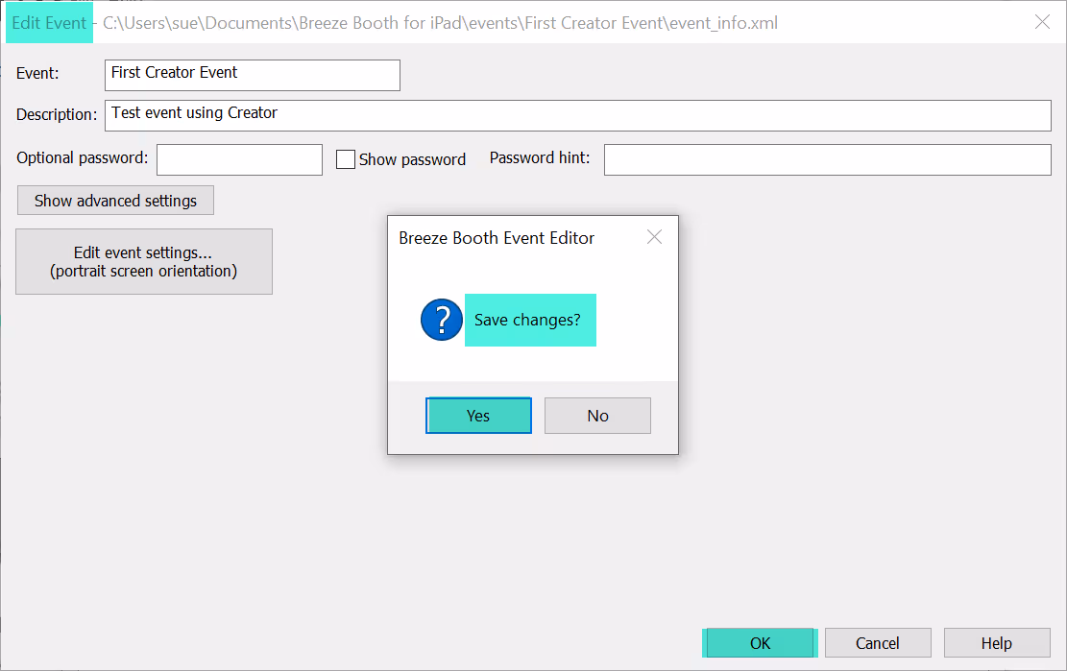Close the Edit Event window
The height and width of the screenshot is (671, 1067).
click(x=1042, y=22)
